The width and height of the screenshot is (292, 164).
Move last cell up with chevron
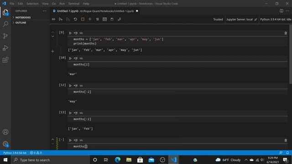[53, 139]
